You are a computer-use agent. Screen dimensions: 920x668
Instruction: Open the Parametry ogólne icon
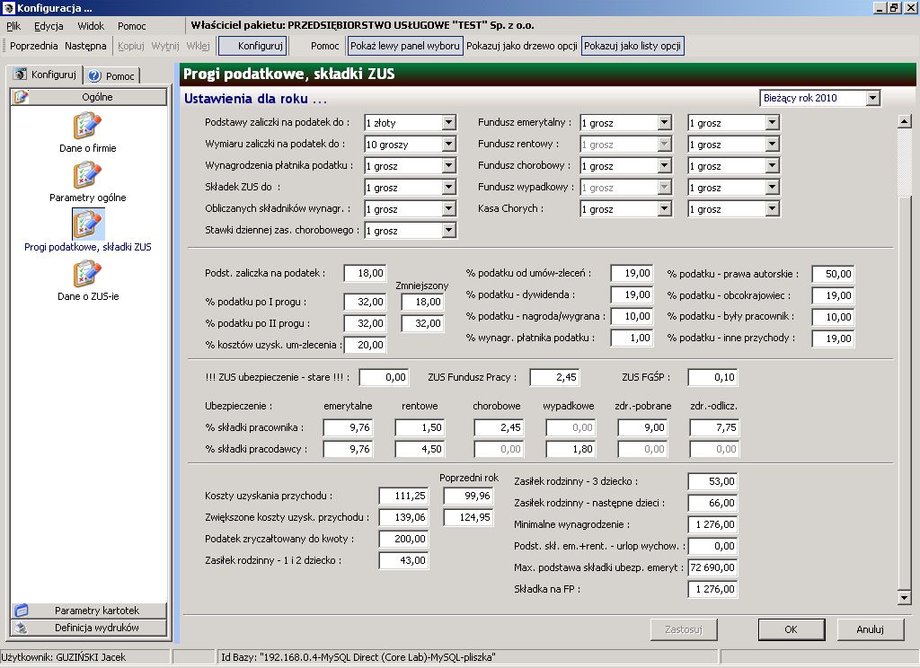coord(87,175)
